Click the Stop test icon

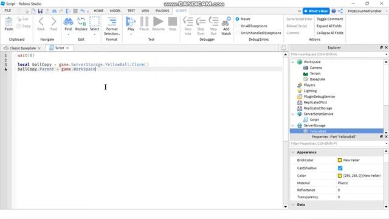[173, 22]
